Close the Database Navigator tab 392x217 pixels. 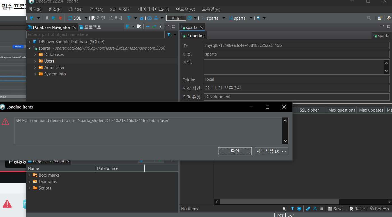click(x=74, y=27)
